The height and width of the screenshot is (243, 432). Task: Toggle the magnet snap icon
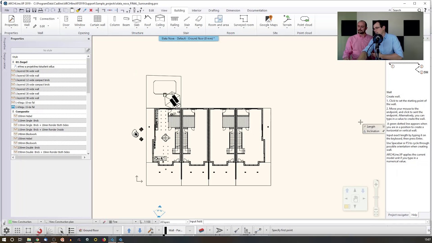pyautogui.click(x=39, y=231)
